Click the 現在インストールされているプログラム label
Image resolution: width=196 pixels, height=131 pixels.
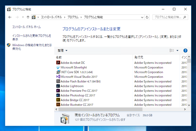pyautogui.click(x=97, y=115)
